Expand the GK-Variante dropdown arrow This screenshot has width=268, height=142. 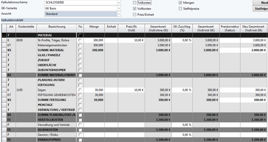pos(119,9)
